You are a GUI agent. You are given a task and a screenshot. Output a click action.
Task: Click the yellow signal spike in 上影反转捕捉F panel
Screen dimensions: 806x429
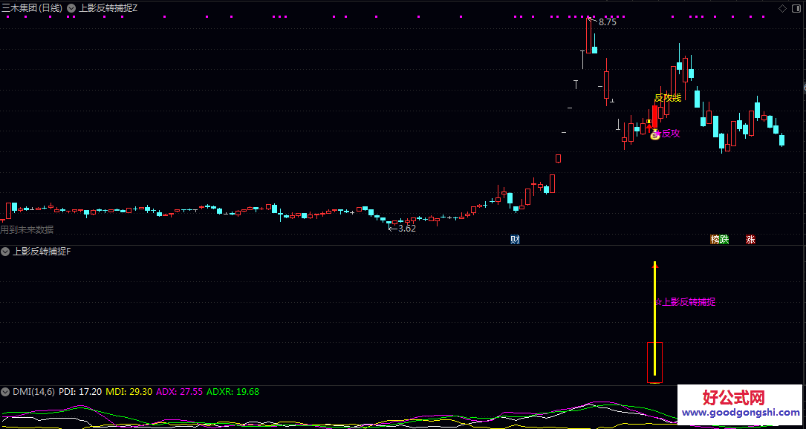pos(654,318)
